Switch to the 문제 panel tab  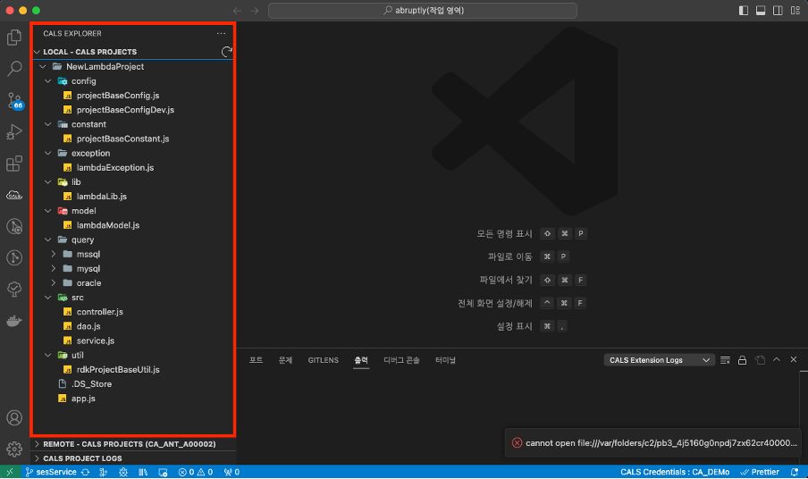point(285,360)
